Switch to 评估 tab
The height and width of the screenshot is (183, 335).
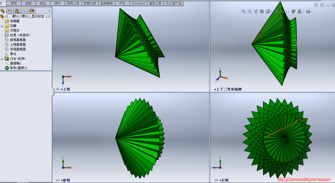point(122,3)
